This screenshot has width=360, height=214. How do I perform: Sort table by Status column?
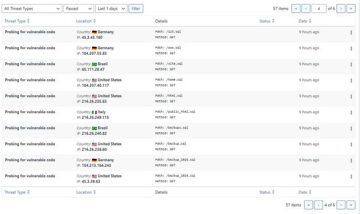tap(267, 21)
